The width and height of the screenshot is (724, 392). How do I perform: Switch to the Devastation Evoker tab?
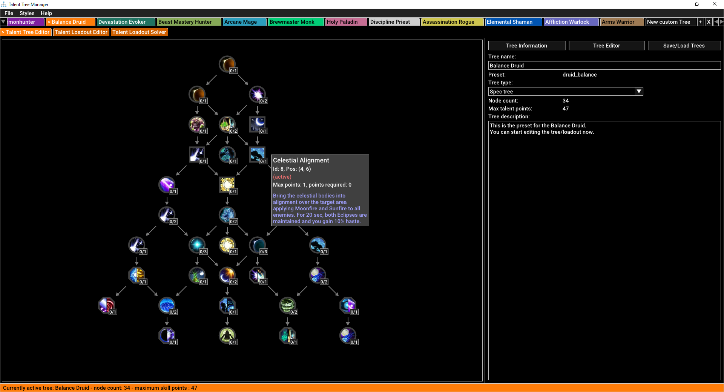(126, 22)
